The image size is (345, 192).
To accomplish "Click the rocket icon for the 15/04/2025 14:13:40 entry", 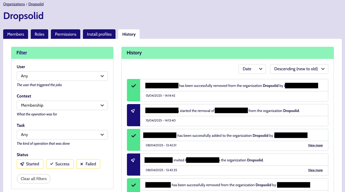I will (134, 111).
